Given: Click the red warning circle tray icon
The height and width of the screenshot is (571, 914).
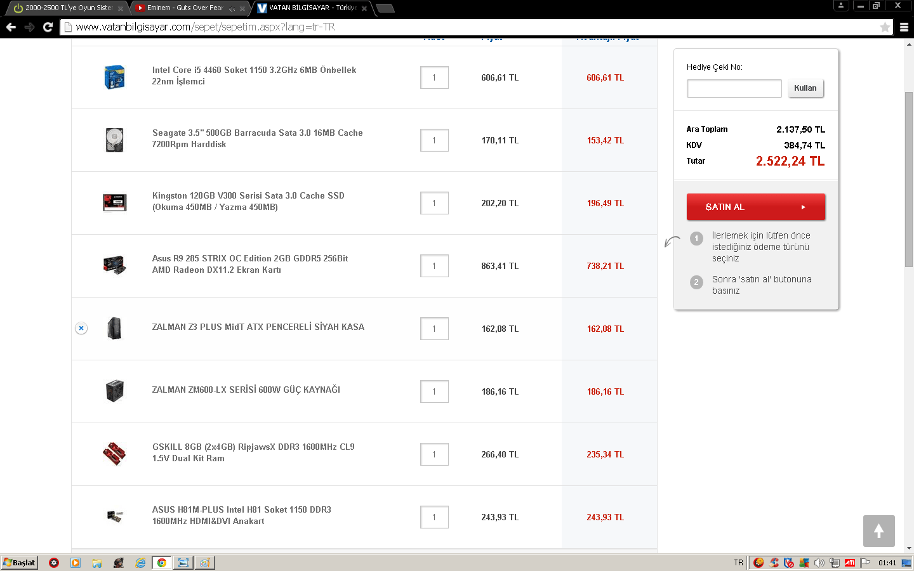Looking at the screenshot, I should pos(758,563).
